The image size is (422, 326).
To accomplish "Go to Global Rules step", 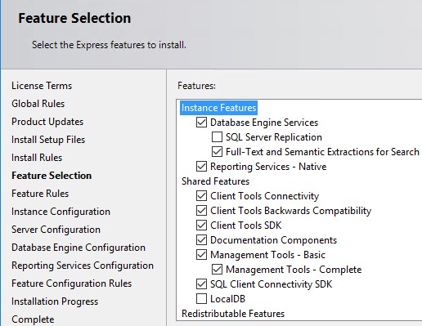I will pos(38,104).
